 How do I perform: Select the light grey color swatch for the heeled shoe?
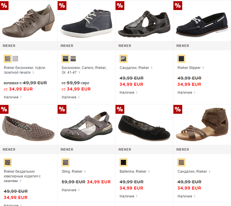pos(15,59)
